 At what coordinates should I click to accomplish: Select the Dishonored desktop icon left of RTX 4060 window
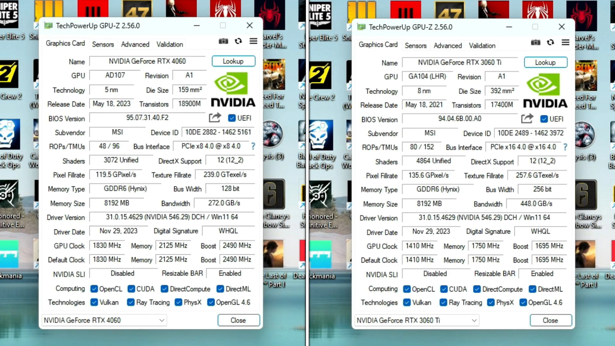9,195
